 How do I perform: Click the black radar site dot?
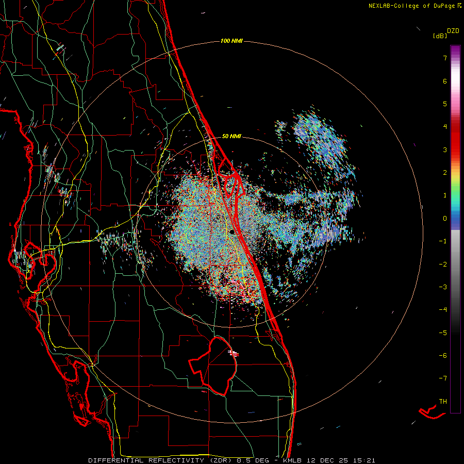[x=233, y=231]
